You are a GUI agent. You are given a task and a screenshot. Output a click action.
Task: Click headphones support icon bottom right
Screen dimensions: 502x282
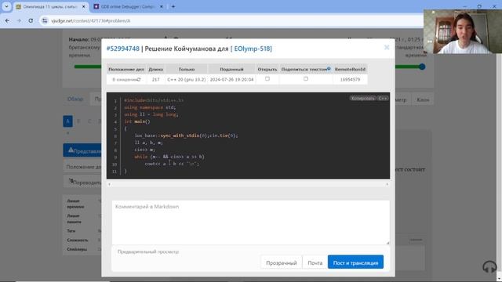pos(489,266)
